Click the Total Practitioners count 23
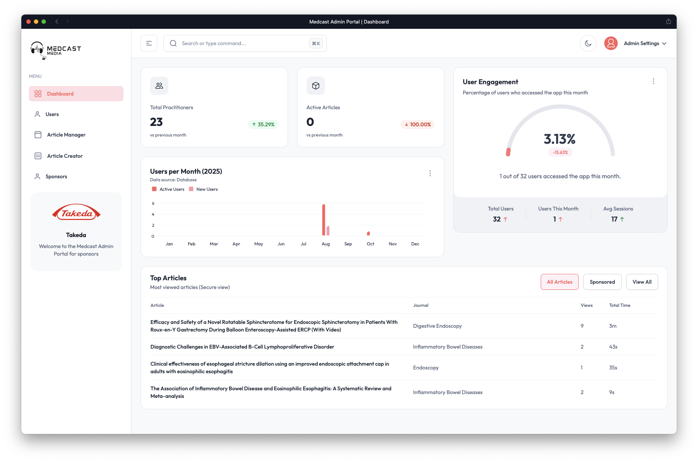698x462 pixels. pos(156,122)
